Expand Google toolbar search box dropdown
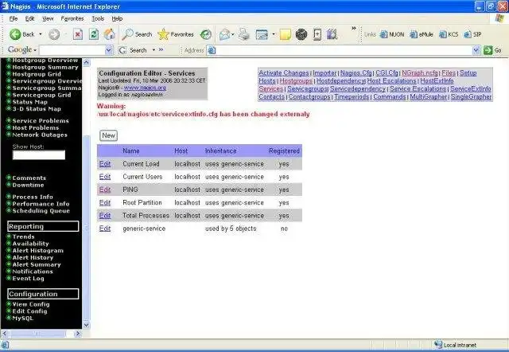The width and height of the screenshot is (509, 352). (x=109, y=50)
